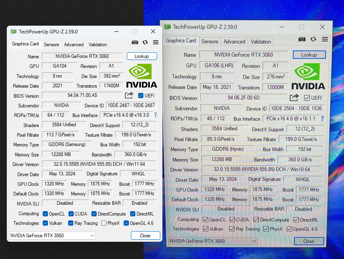
Task: Click the 12000M transistors value
Action: (276, 87)
